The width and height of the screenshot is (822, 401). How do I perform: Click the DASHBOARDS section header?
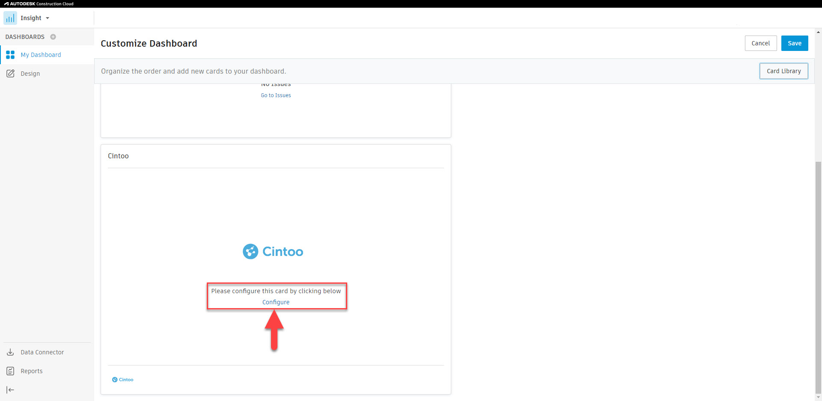25,37
